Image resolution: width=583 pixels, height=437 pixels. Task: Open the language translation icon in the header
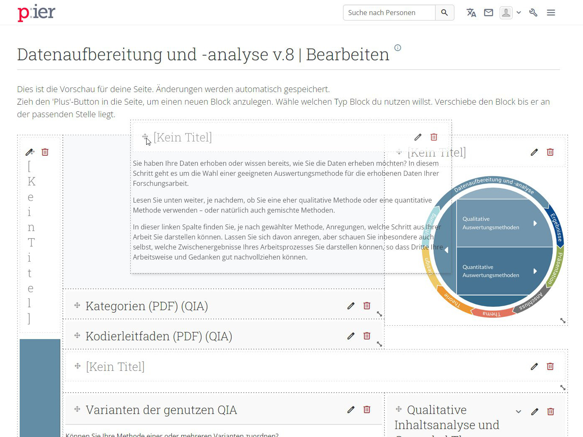pyautogui.click(x=471, y=13)
